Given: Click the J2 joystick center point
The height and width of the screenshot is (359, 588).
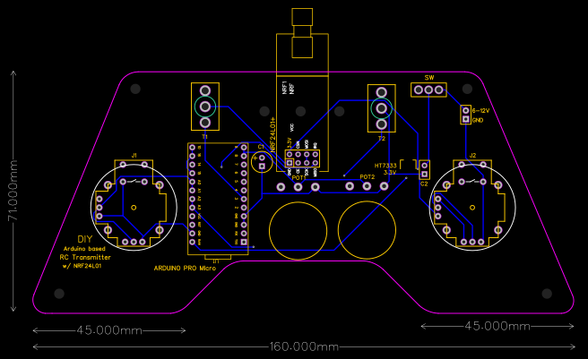Looking at the screenshot, I should (x=472, y=207).
